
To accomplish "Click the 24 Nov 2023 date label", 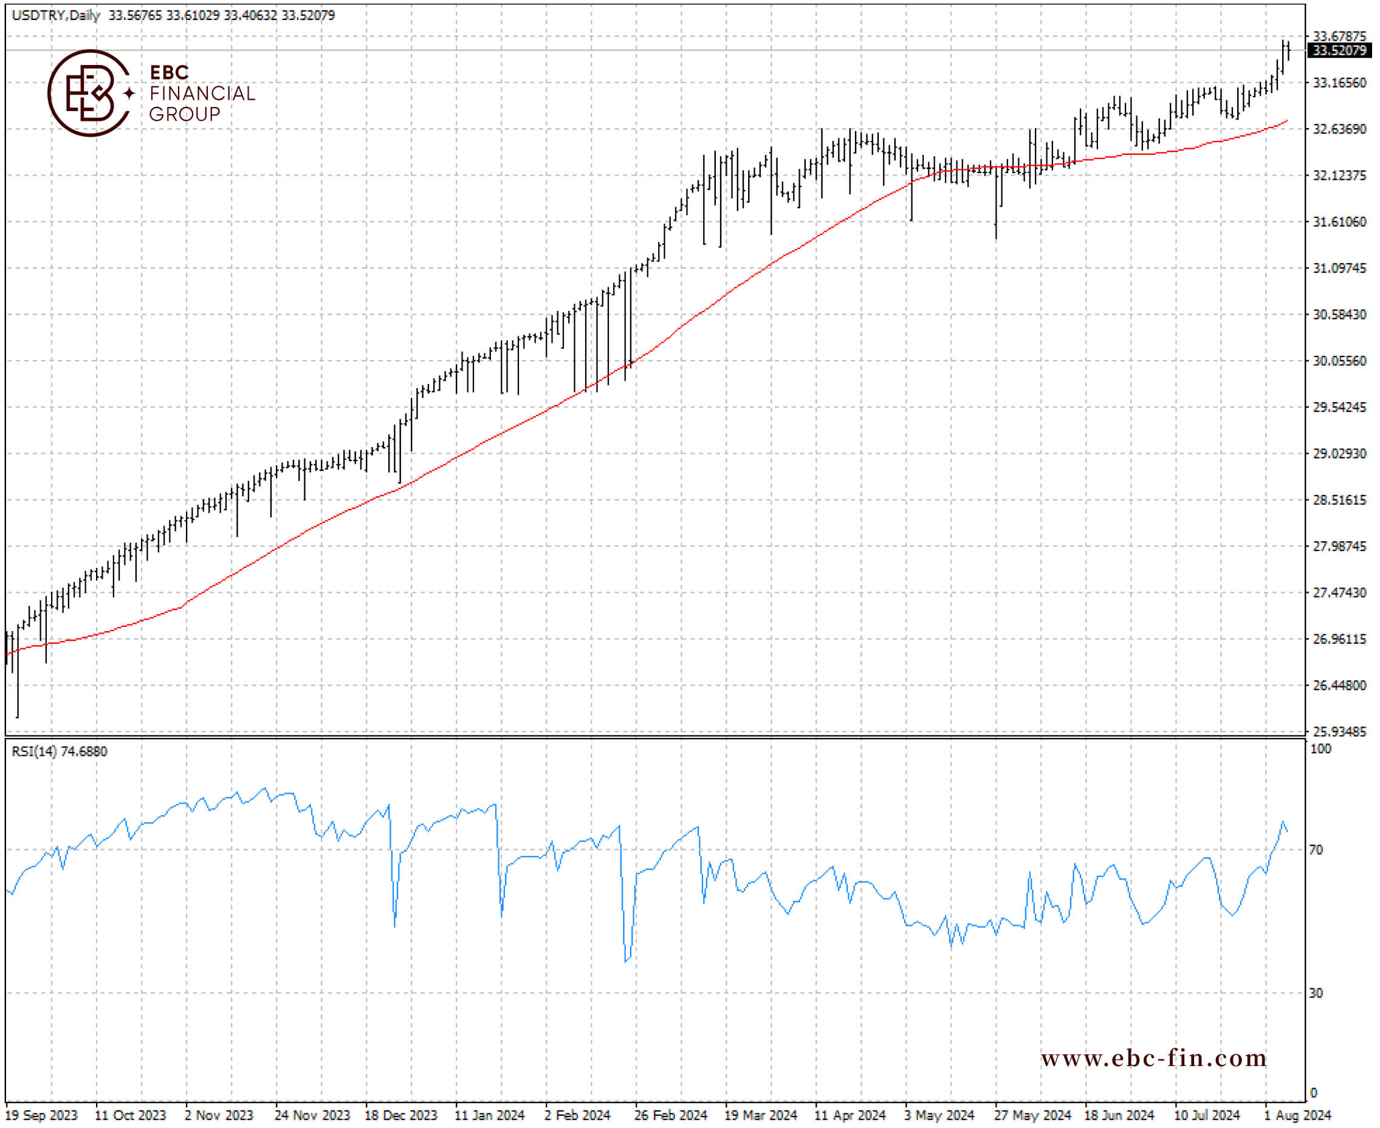I will [312, 1115].
